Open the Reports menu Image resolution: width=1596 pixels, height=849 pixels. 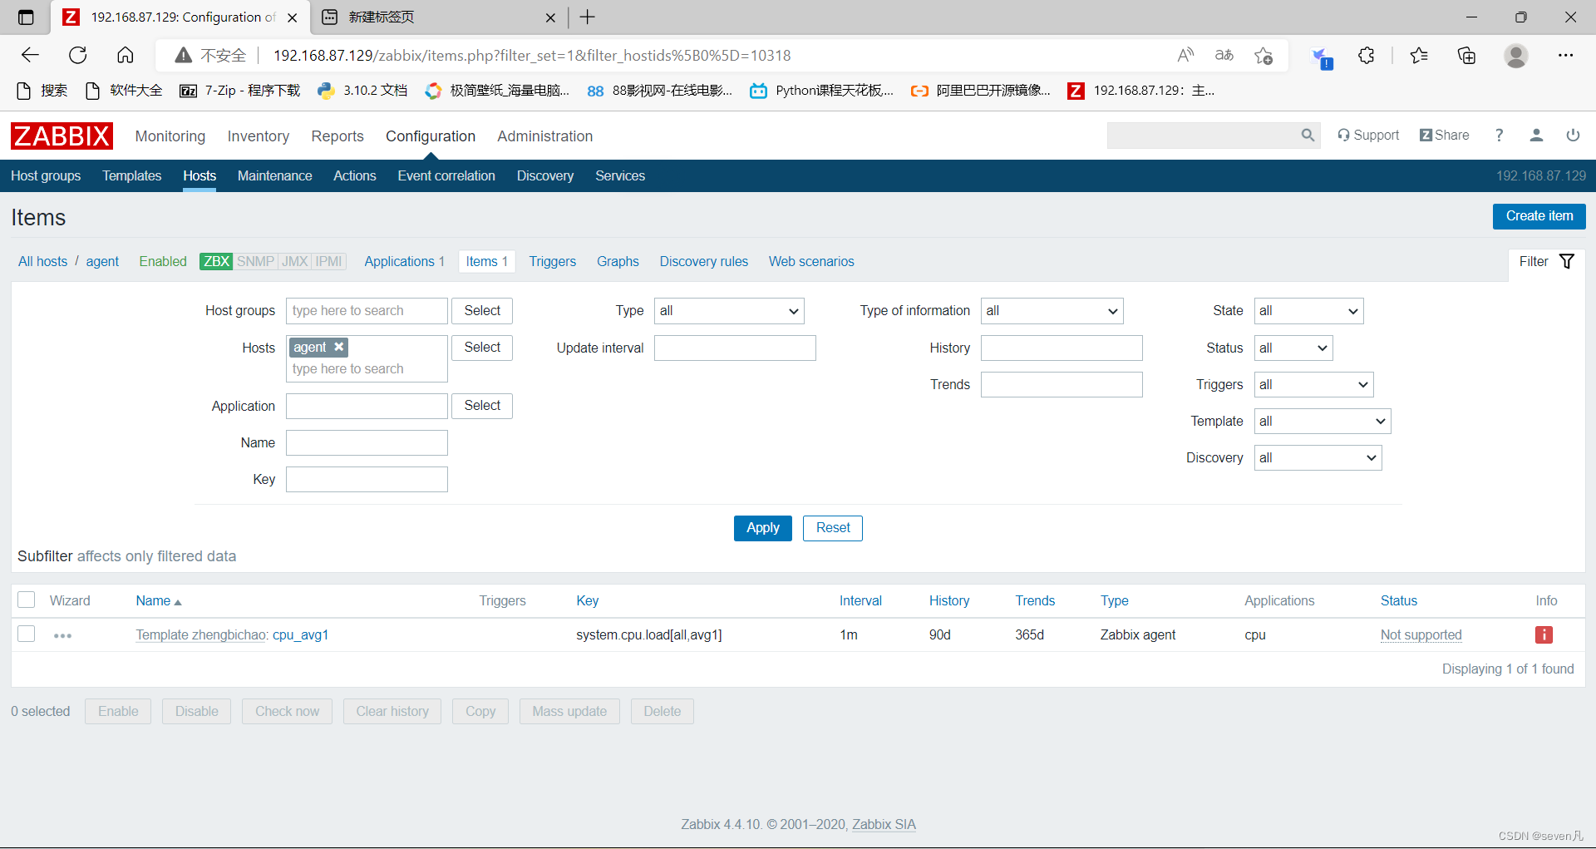pyautogui.click(x=337, y=136)
